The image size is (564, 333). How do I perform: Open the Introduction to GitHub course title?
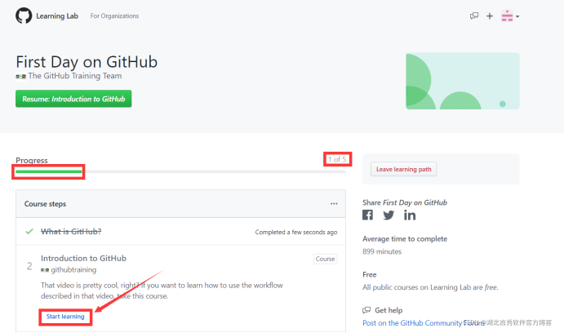(83, 258)
